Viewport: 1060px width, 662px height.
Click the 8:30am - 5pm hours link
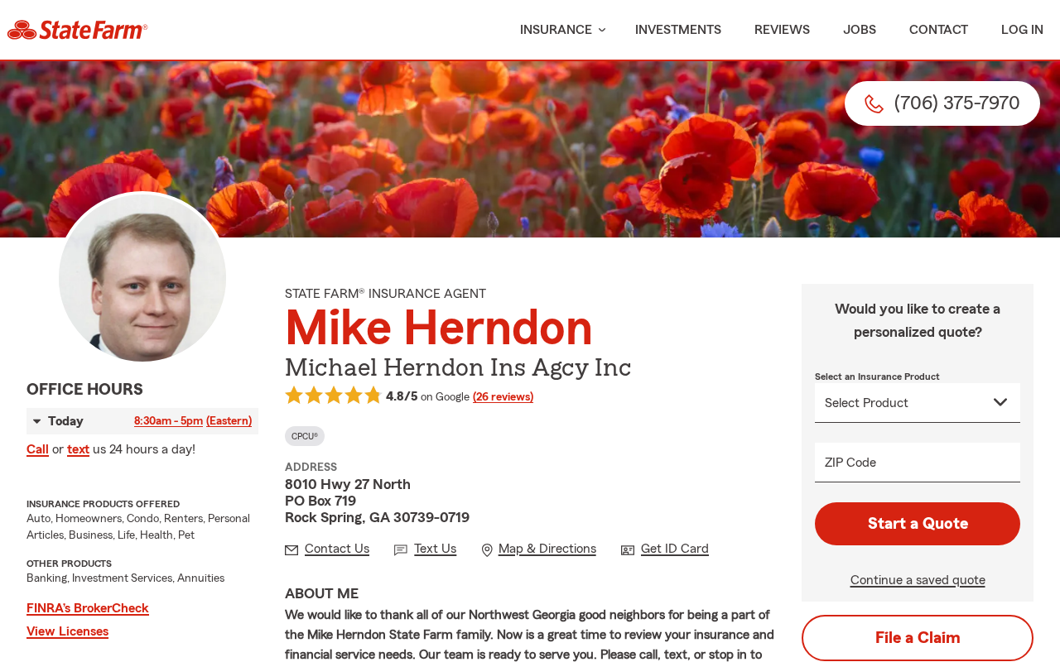(x=168, y=421)
